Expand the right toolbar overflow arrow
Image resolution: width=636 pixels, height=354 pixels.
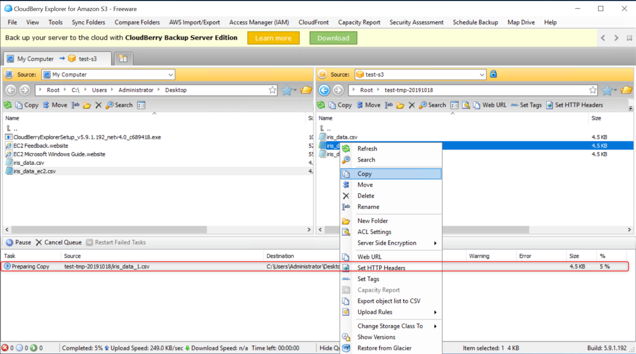pos(631,108)
